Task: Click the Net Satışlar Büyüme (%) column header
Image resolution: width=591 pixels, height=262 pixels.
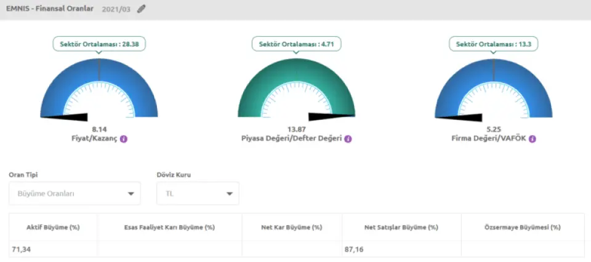Action: pos(401,227)
